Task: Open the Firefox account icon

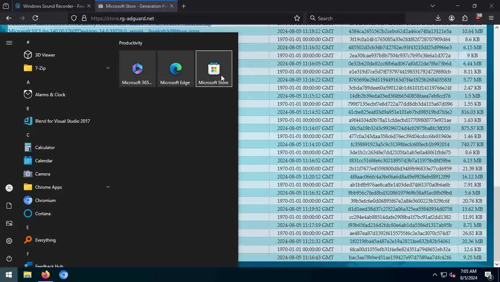Action: pyautogui.click(x=451, y=18)
